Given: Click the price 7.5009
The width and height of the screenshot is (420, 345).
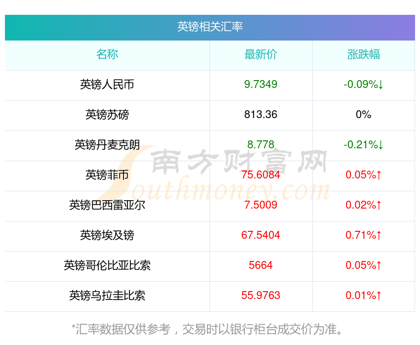Looking at the screenshot, I should 260,205.
